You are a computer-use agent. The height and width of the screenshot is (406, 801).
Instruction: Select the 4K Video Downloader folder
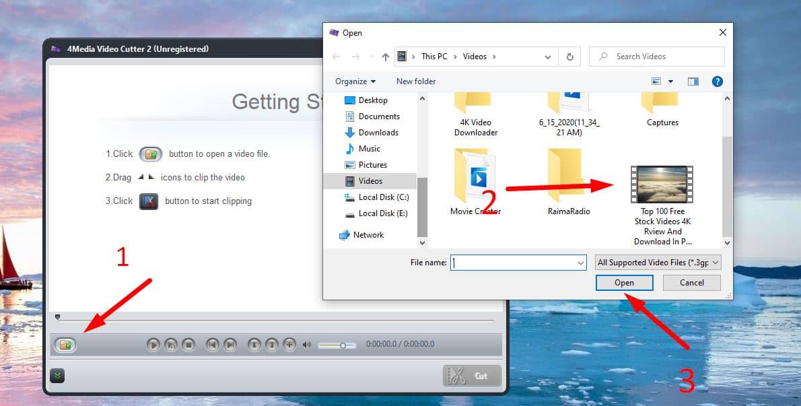coord(476,115)
